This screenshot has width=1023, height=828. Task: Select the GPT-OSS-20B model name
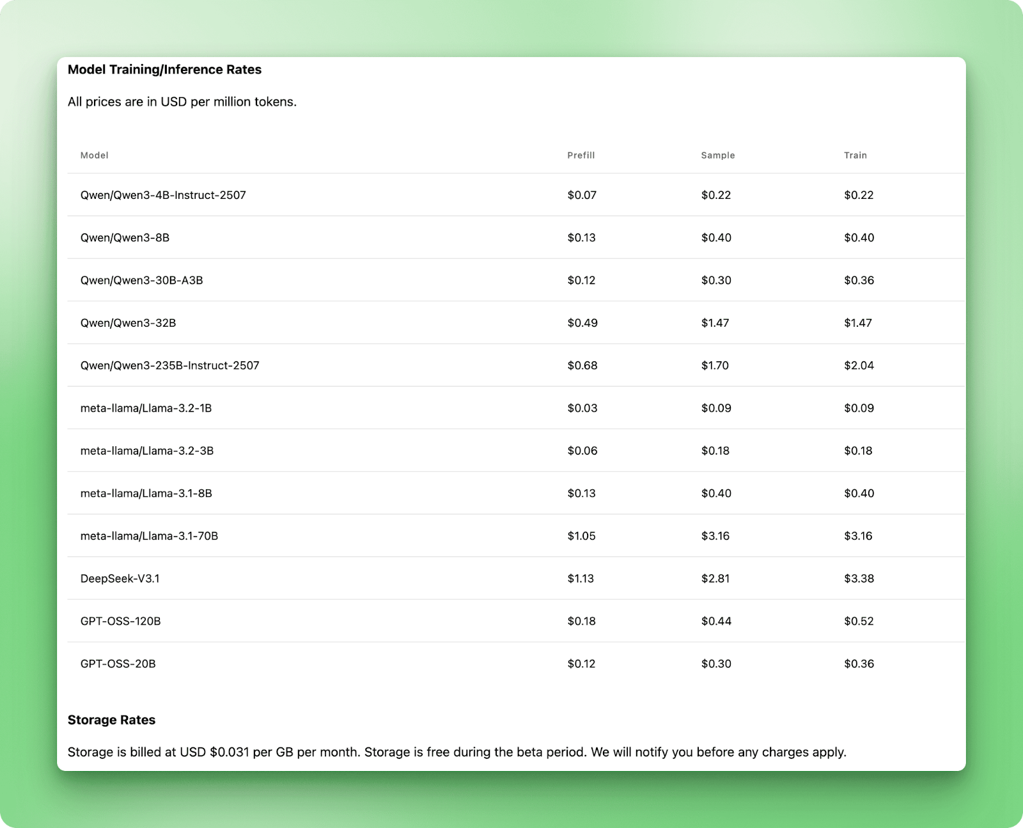(118, 664)
